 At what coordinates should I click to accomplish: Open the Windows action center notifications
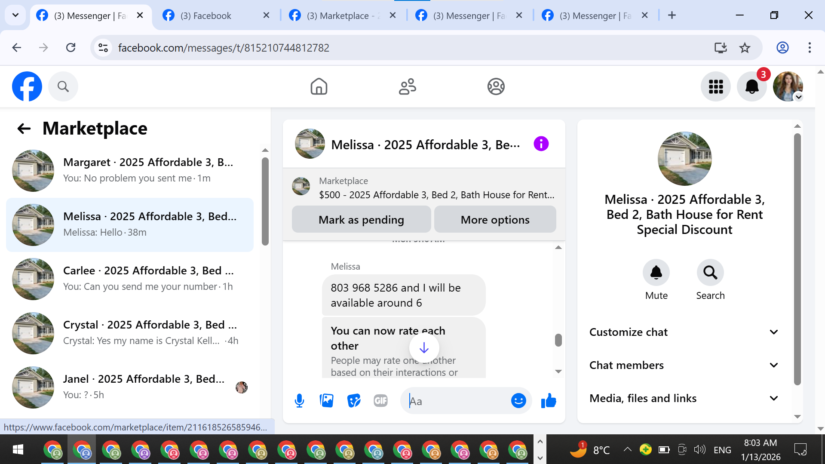pyautogui.click(x=800, y=449)
